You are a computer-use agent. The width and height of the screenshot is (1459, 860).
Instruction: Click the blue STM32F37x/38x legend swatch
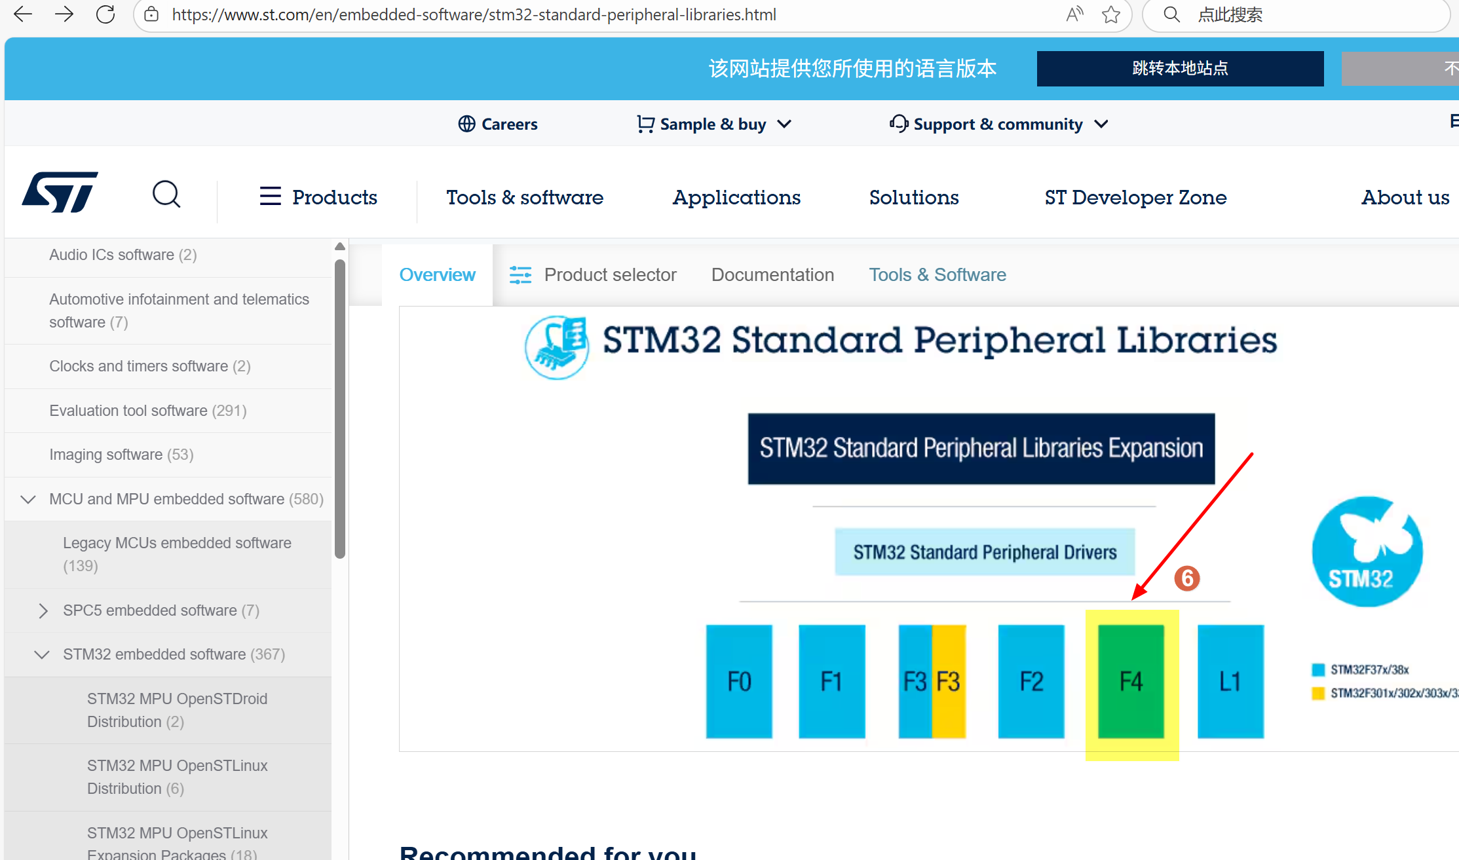[x=1318, y=669]
